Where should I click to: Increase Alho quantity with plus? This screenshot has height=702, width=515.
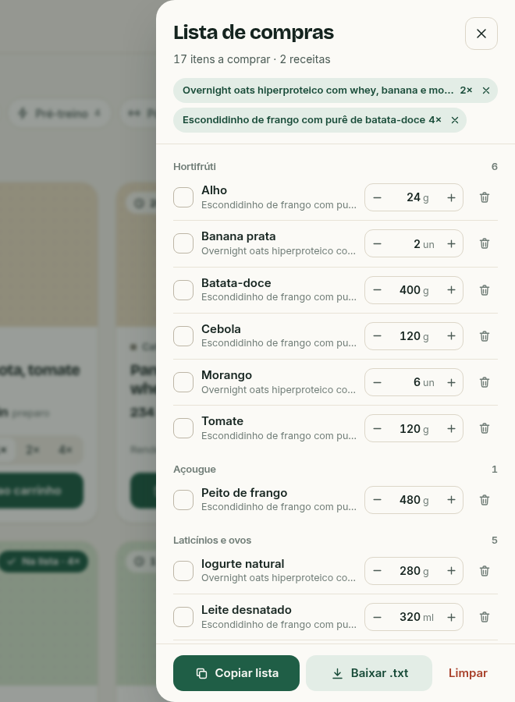(452, 197)
